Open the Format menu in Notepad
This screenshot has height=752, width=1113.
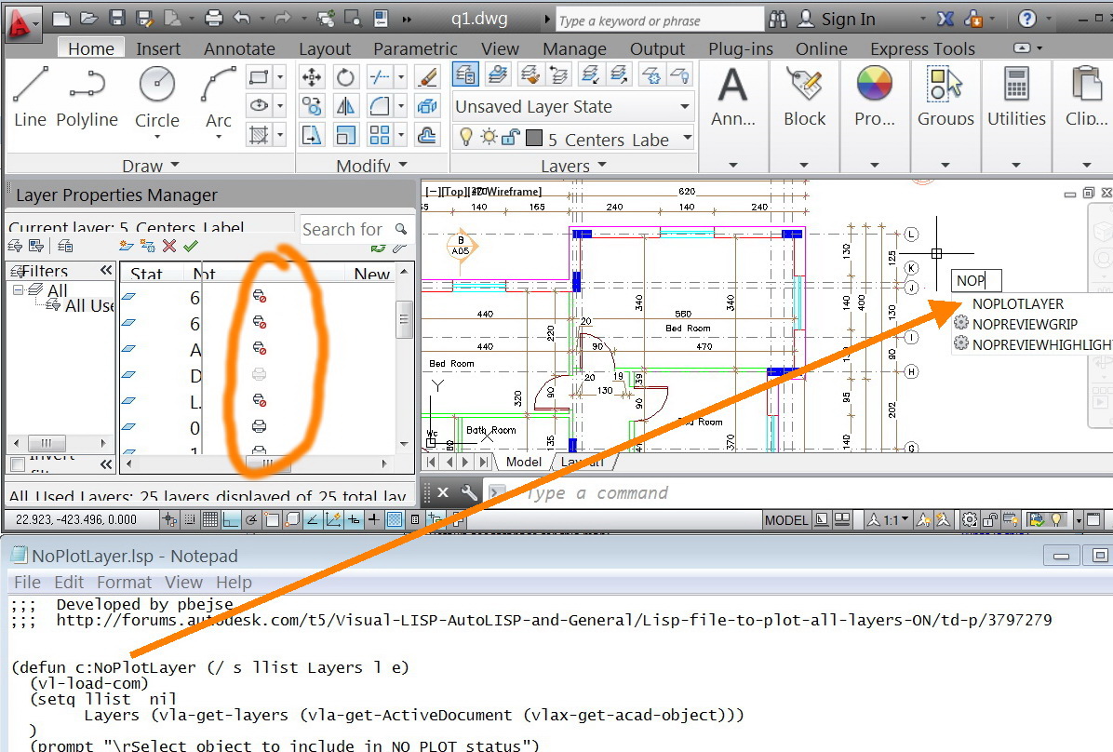(x=124, y=582)
